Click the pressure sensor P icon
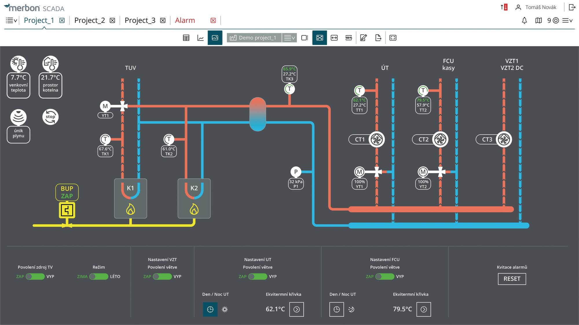This screenshot has width=579, height=325. point(296,172)
